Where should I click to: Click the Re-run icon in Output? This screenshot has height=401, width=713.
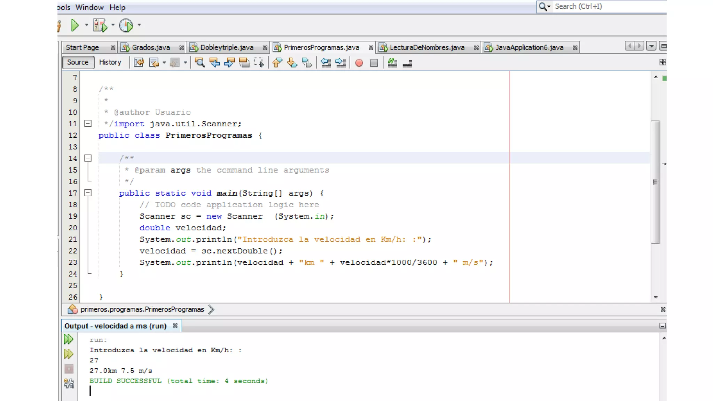point(69,339)
